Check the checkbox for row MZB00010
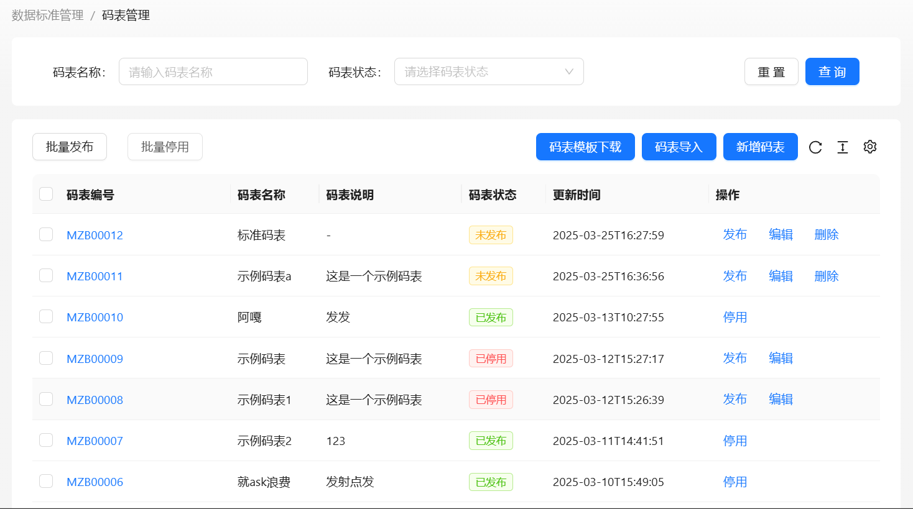The width and height of the screenshot is (913, 509). pos(46,316)
